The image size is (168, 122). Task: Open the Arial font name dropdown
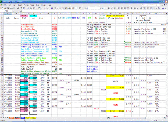[x=100, y=8]
